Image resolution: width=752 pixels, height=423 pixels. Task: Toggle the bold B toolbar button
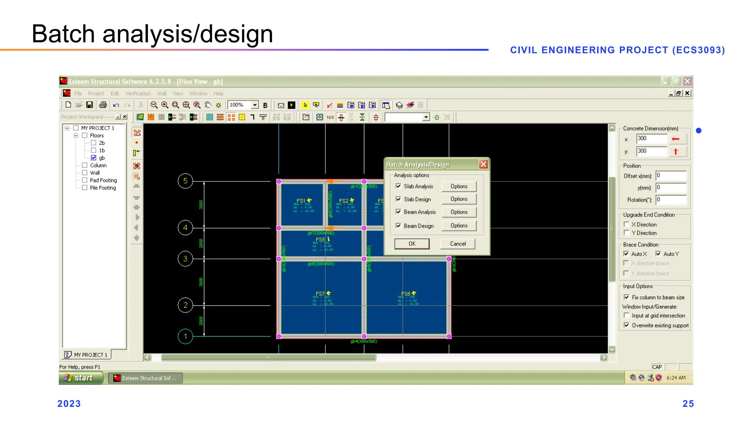coord(265,105)
